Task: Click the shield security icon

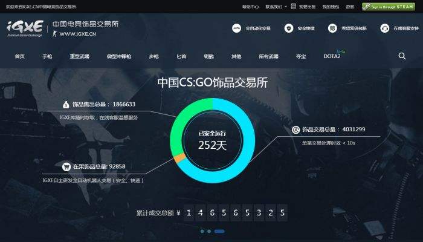Action: coord(289,28)
